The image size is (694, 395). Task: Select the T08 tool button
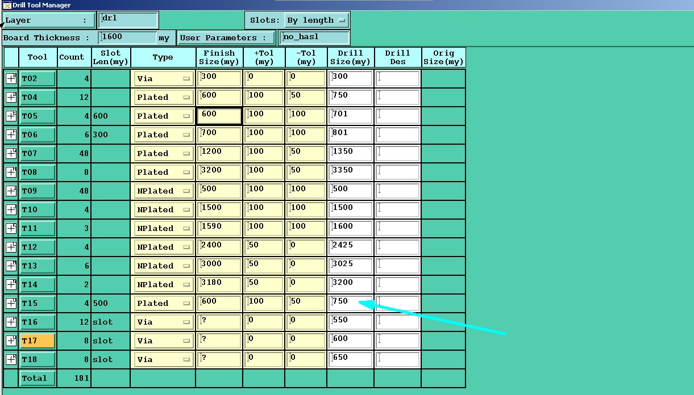[x=38, y=172]
